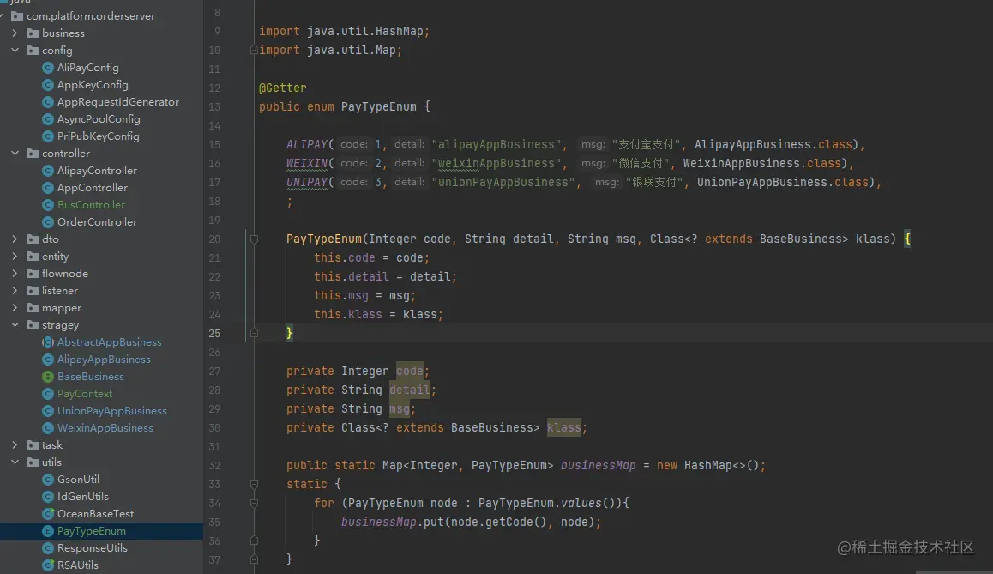
Task: Click the AppKeyConfig class icon
Action: point(47,84)
